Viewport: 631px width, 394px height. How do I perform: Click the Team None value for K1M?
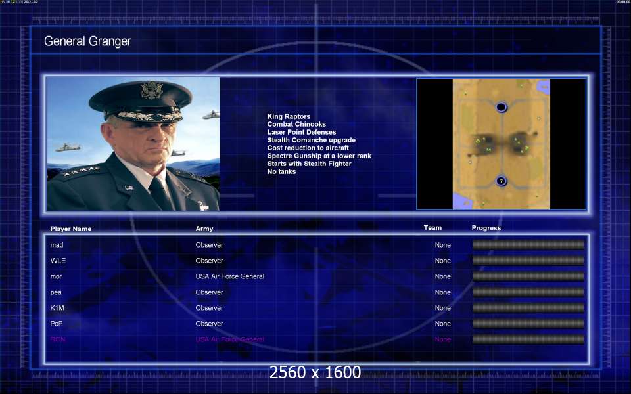(x=442, y=308)
